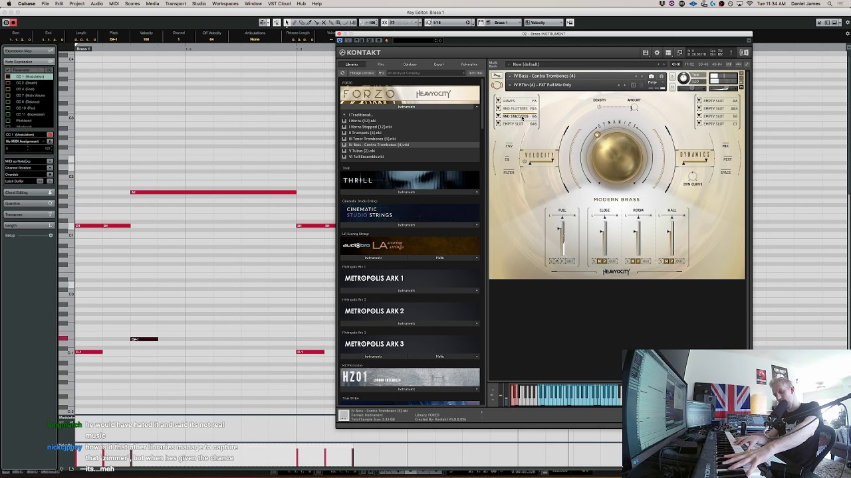Viewport: 851px width, 478px height.
Task: Click the Library or Company search field
Action: [427, 73]
